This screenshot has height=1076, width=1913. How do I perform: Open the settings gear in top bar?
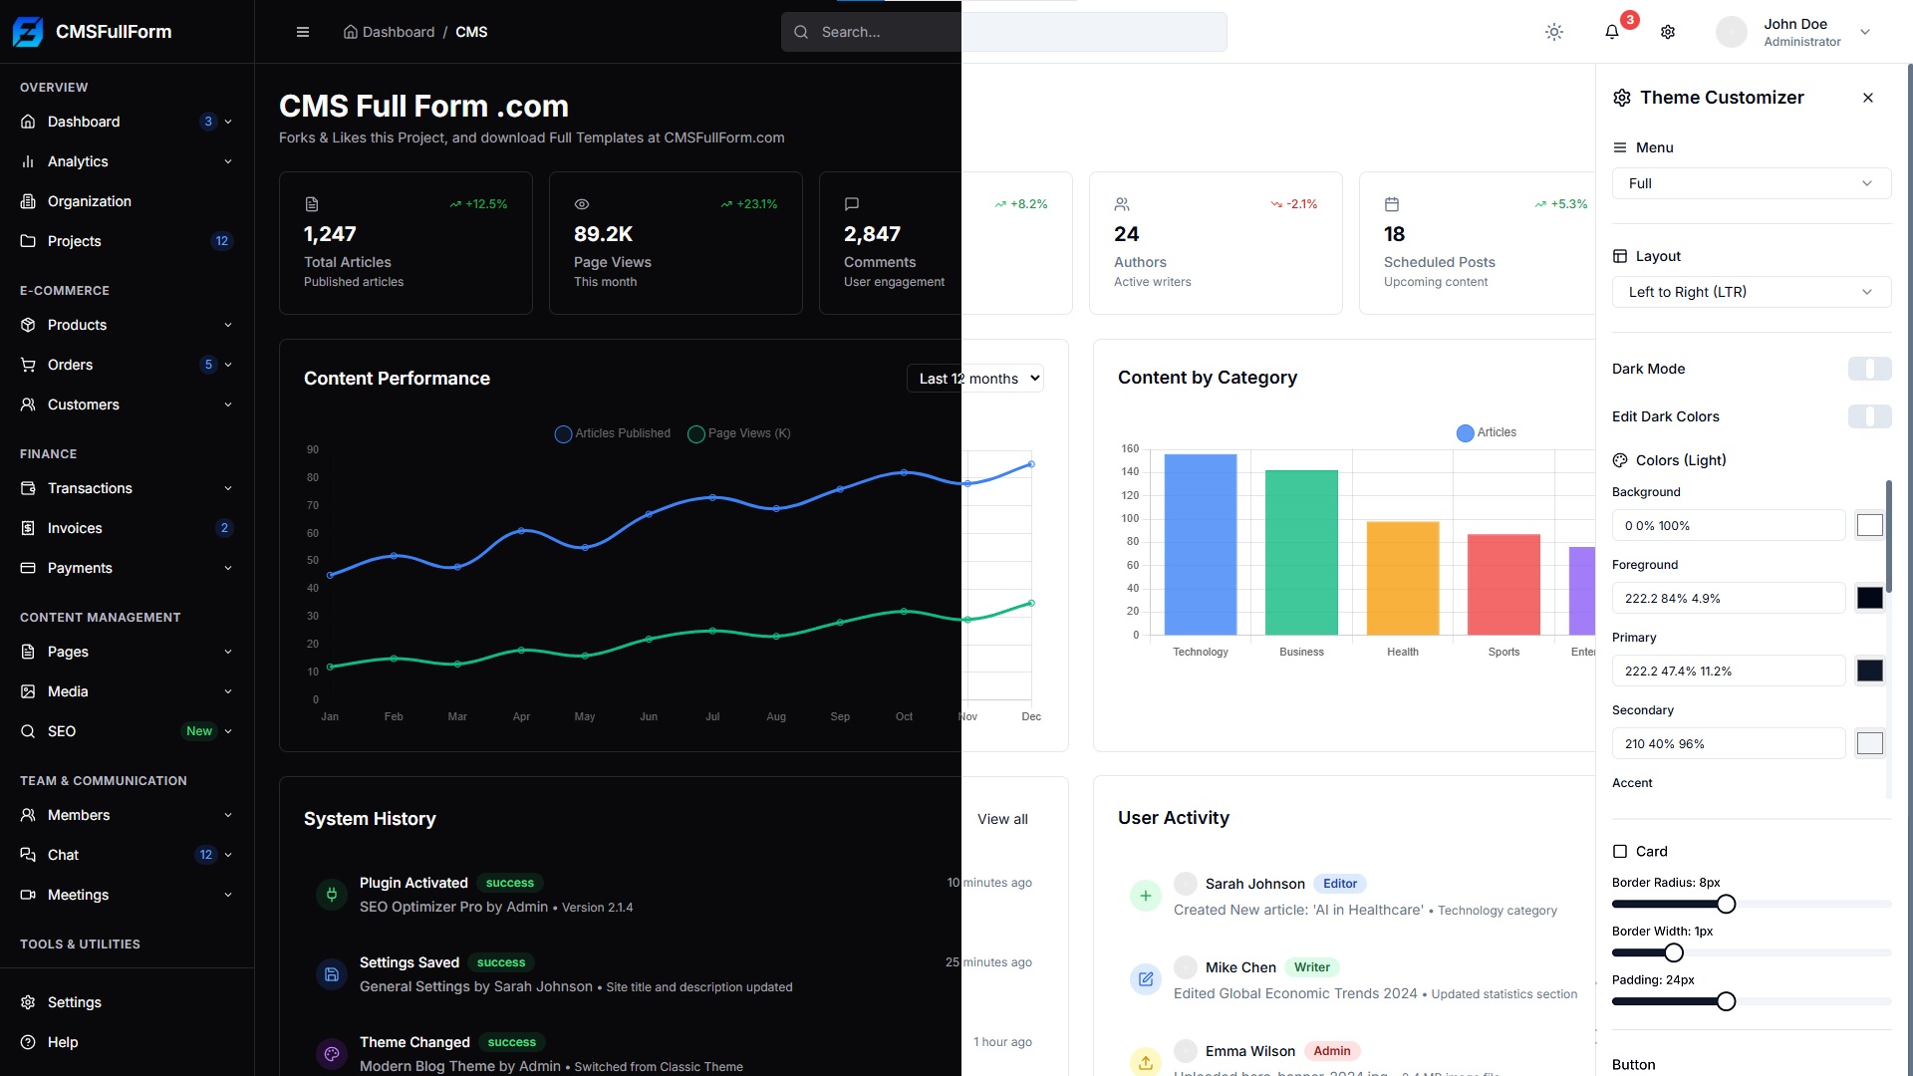click(x=1668, y=32)
